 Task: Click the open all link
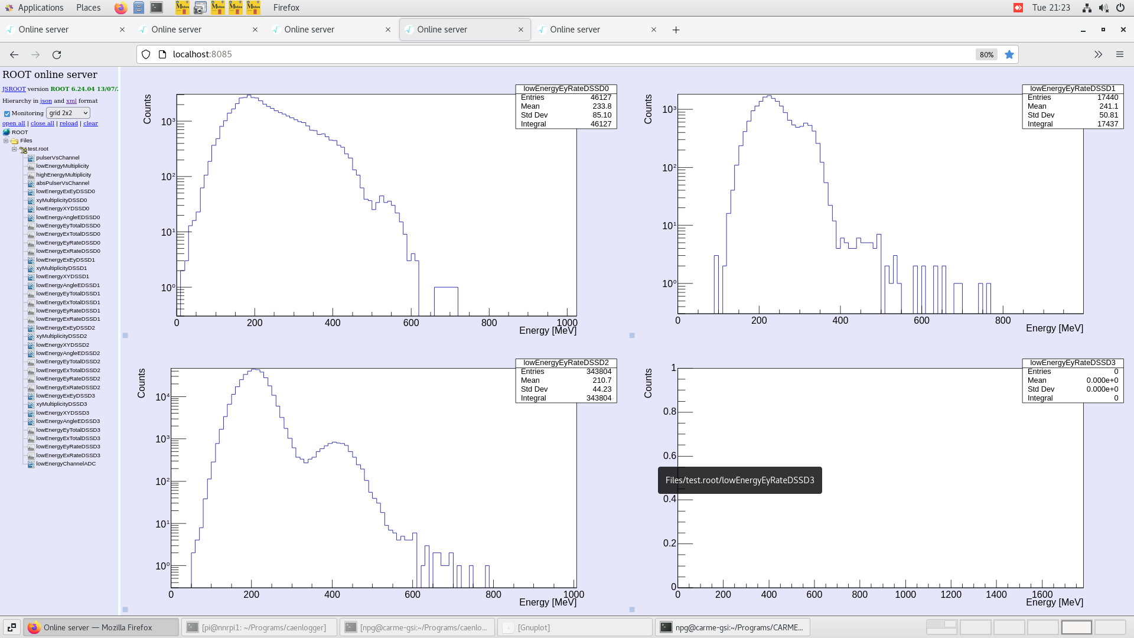pos(13,123)
